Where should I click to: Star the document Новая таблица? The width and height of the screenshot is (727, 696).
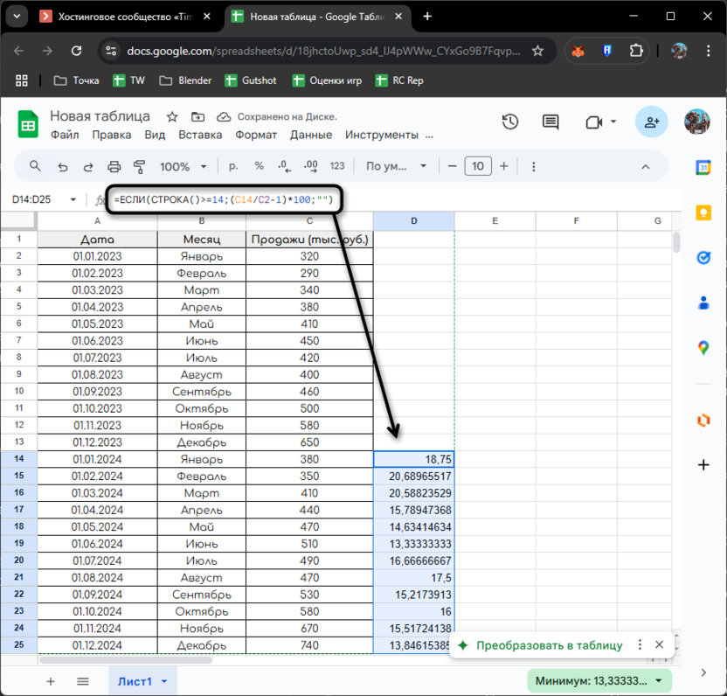[x=172, y=116]
